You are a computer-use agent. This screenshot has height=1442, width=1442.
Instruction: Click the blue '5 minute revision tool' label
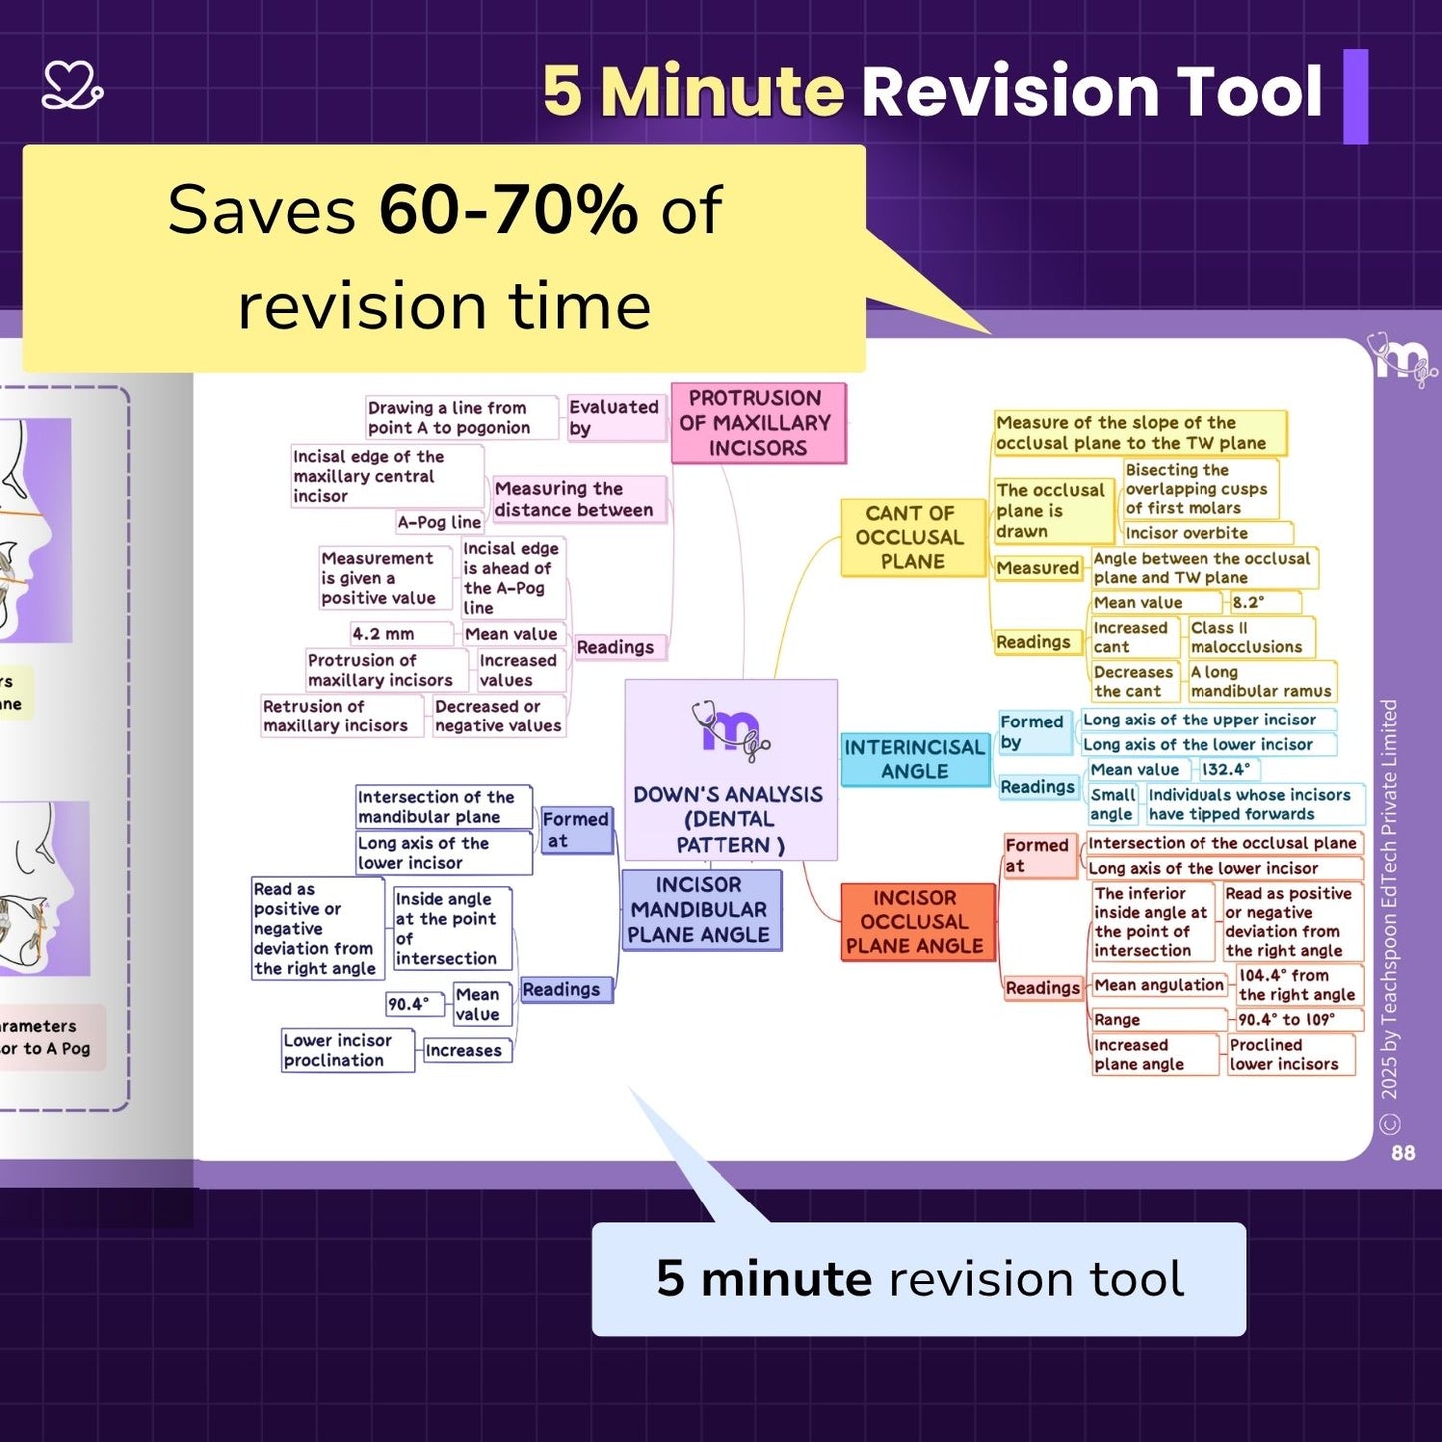point(918,1279)
